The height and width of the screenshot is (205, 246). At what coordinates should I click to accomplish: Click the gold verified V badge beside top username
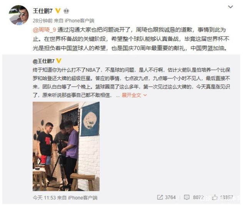(x=58, y=11)
